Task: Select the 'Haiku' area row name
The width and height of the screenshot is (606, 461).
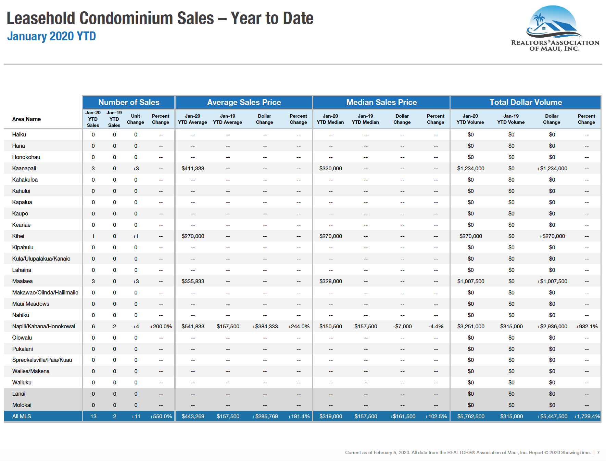Action: pyautogui.click(x=19, y=134)
